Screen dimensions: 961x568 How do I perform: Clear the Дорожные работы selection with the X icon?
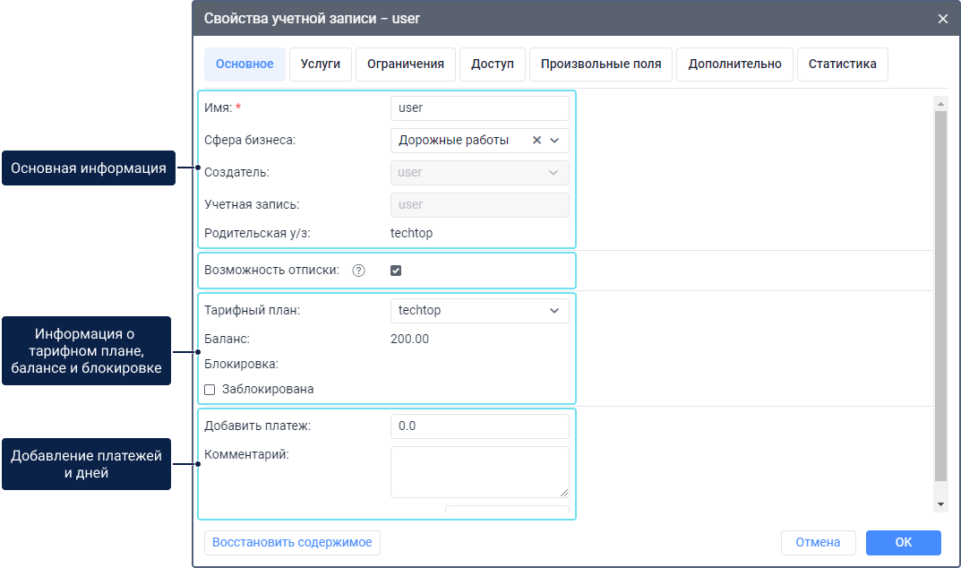(536, 140)
